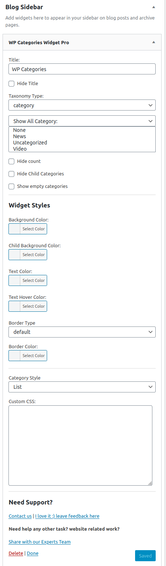Open the Border Color picker
The height and width of the screenshot is (566, 166).
pos(28,356)
